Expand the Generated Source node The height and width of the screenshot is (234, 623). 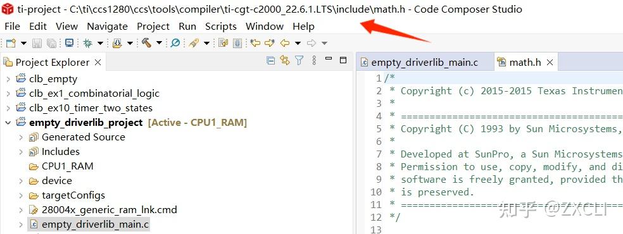[21, 138]
